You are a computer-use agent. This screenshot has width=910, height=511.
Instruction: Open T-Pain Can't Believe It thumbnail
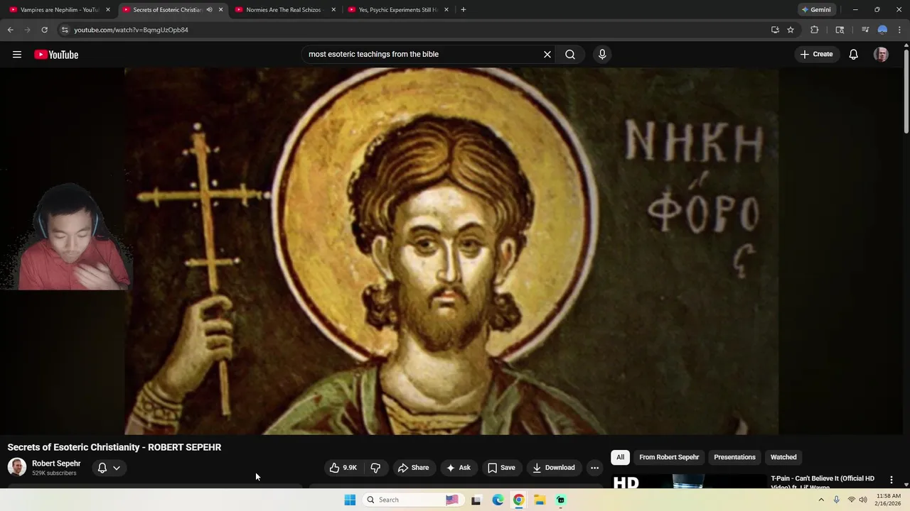click(690, 482)
